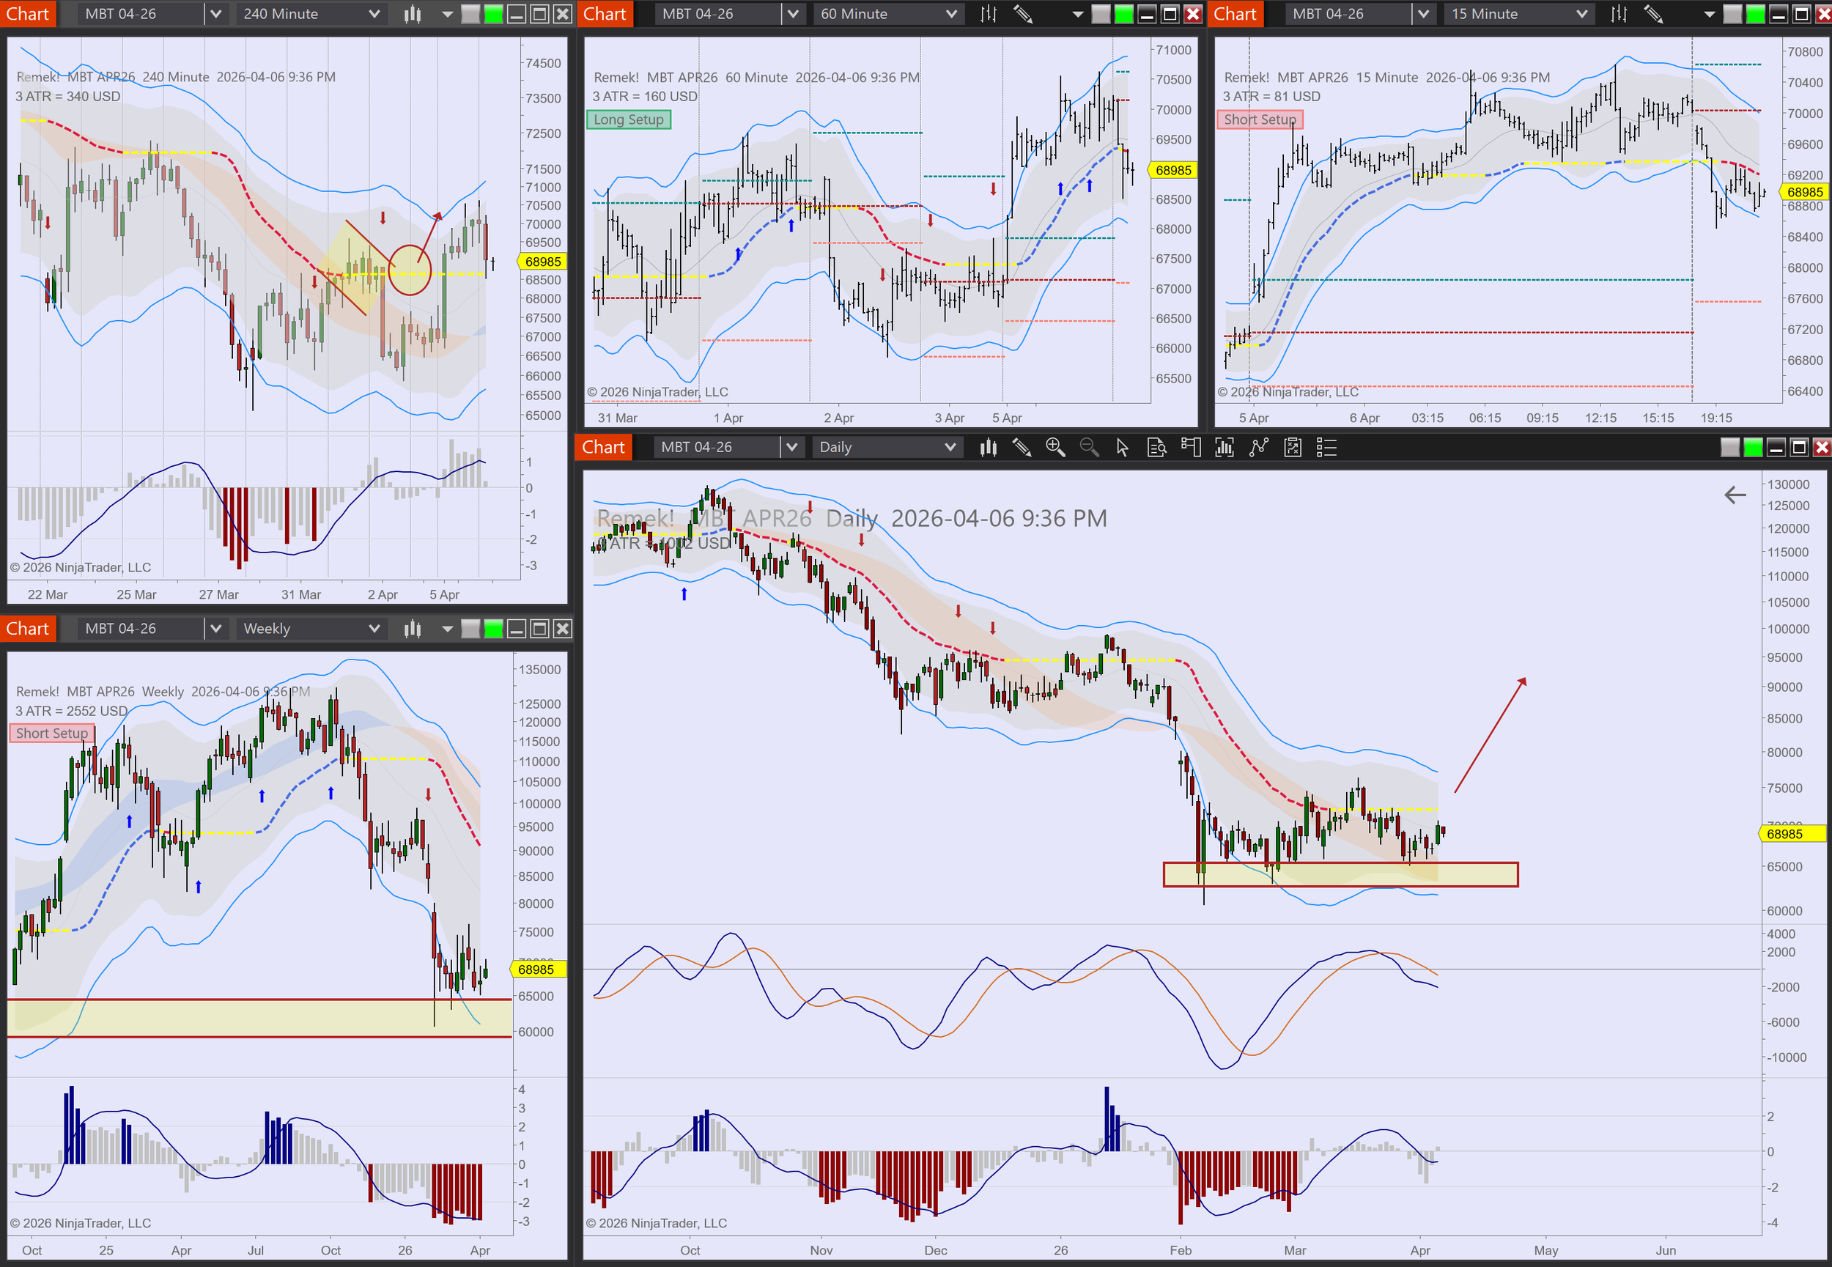This screenshot has width=1832, height=1267.
Task: Select the cursor pointer tool
Action: (x=1123, y=448)
